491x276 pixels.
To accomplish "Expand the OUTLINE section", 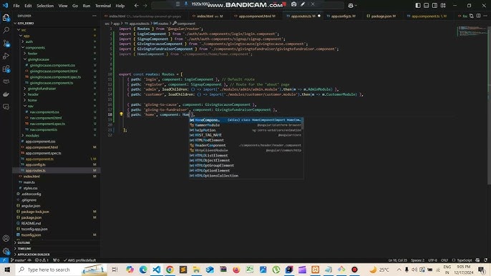I will (x=24, y=242).
